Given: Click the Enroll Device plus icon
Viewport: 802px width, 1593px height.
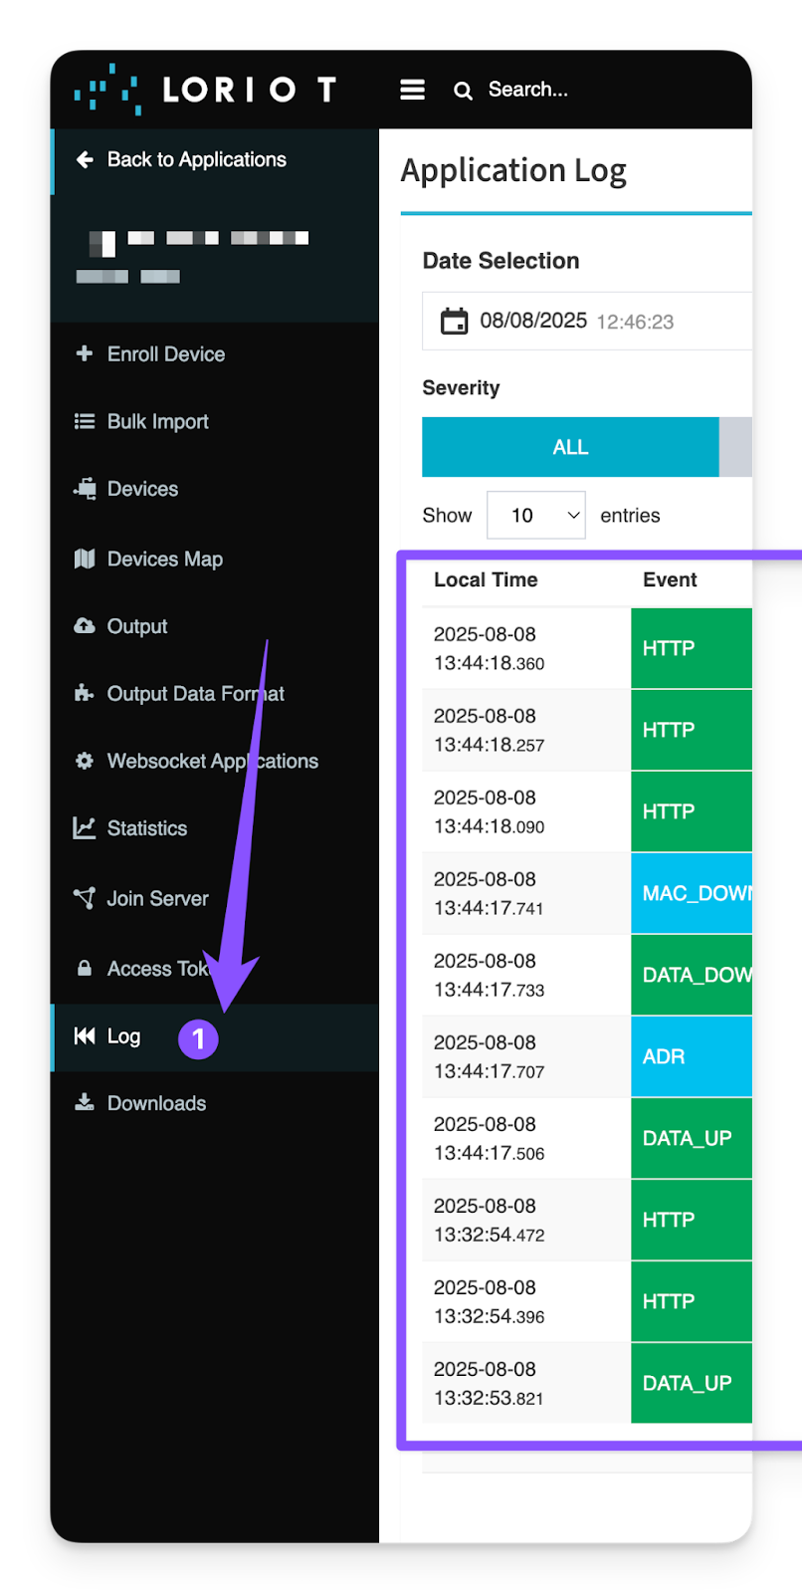Looking at the screenshot, I should [x=85, y=353].
